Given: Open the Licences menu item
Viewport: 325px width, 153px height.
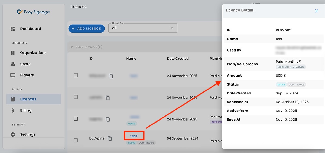Looking at the screenshot, I should click(x=28, y=99).
